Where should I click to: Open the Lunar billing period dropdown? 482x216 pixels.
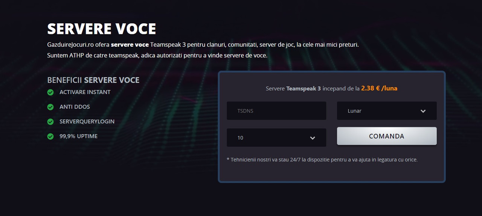click(387, 111)
